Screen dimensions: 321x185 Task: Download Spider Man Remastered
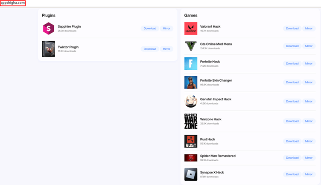292,158
